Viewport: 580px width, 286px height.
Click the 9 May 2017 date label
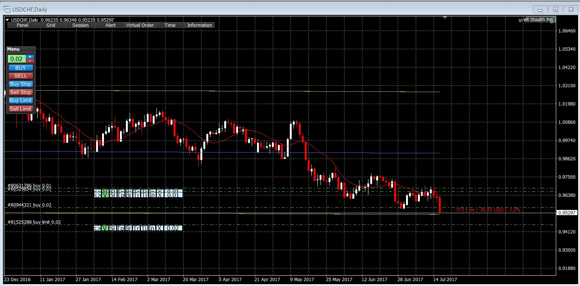click(x=302, y=279)
